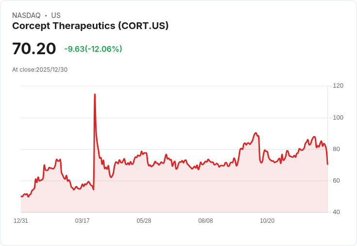This screenshot has width=357, height=246.
Task: Click the peak near 90 before 10/20
Action: [256, 133]
